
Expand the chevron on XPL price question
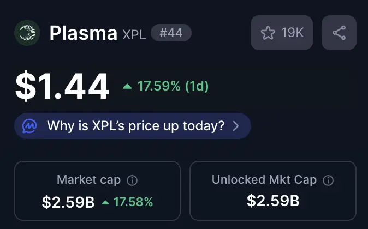(x=236, y=126)
